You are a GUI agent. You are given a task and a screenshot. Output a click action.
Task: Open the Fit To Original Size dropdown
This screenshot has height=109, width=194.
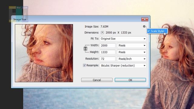(x=123, y=39)
